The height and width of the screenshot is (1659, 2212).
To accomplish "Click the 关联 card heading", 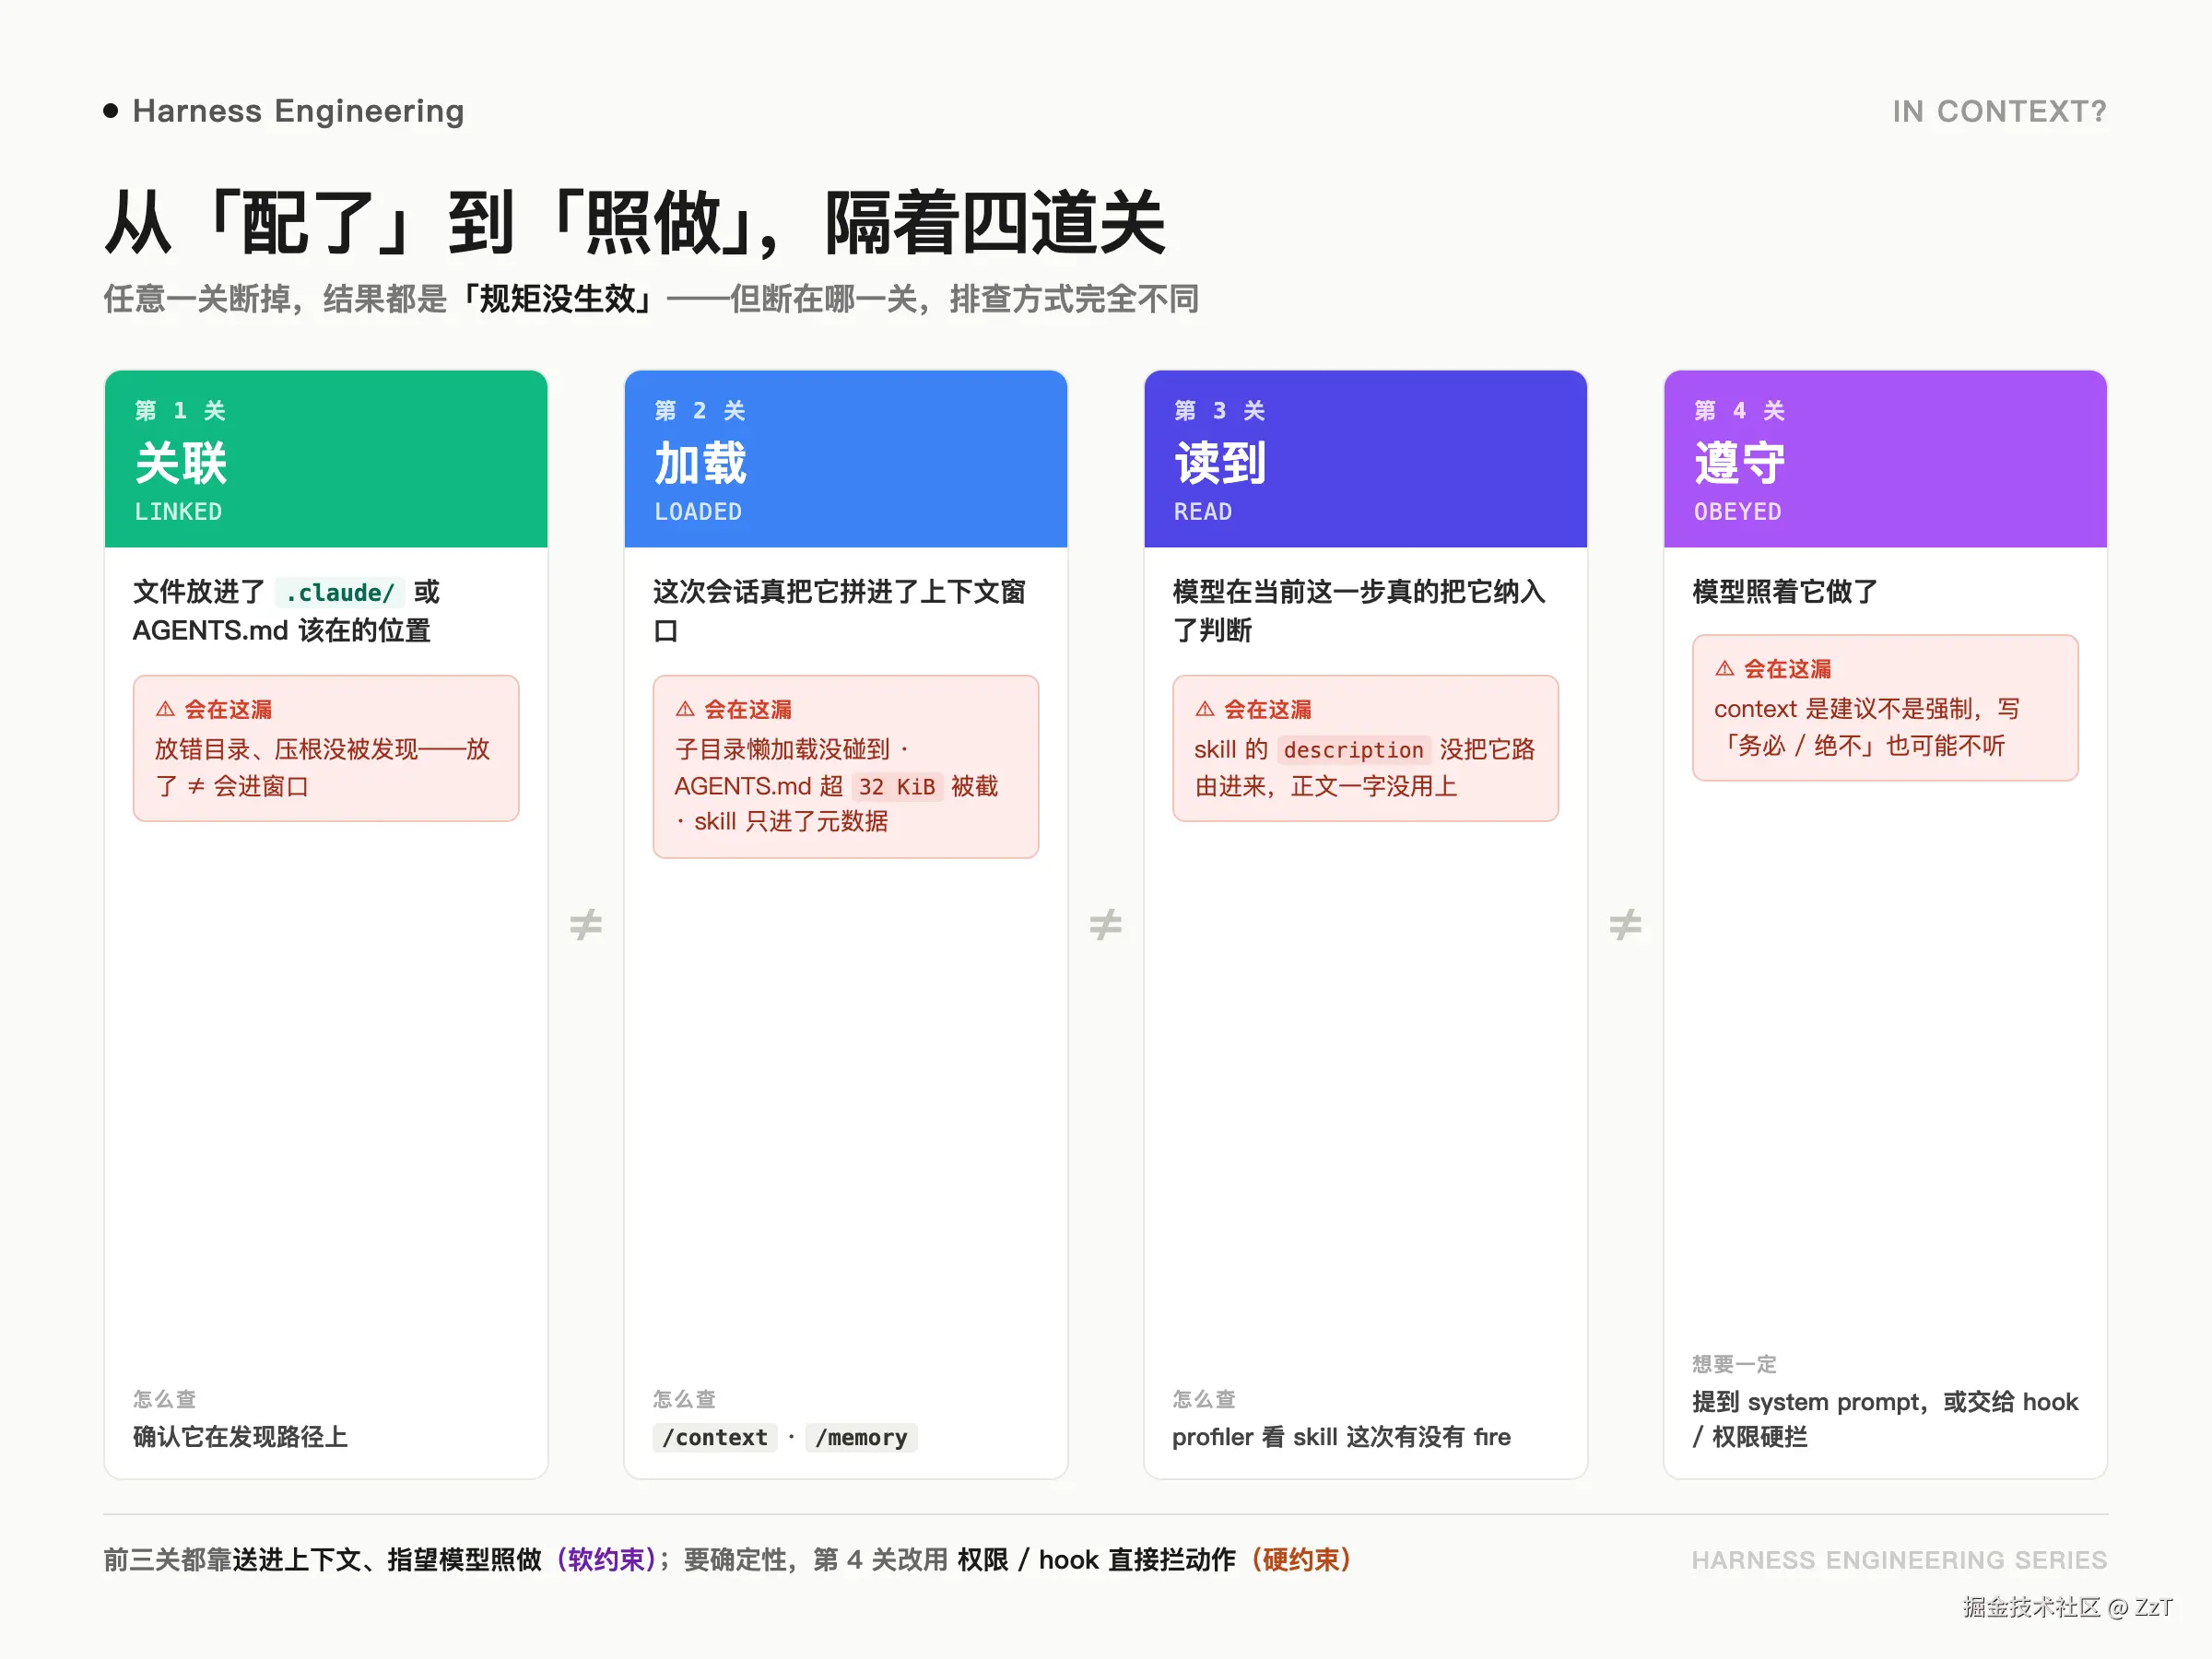I will click(x=181, y=463).
